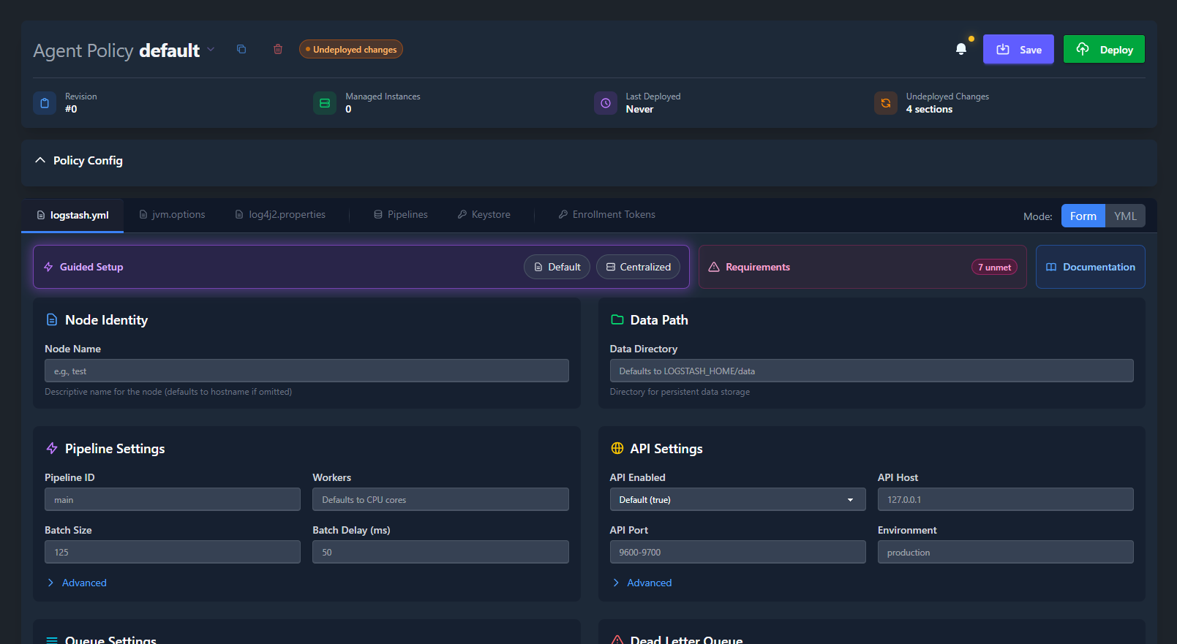Image resolution: width=1177 pixels, height=644 pixels.
Task: Click the copy policy icon
Action: [241, 49]
